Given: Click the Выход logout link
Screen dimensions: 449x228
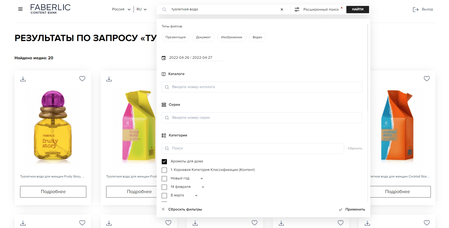Looking at the screenshot, I should pyautogui.click(x=427, y=9).
